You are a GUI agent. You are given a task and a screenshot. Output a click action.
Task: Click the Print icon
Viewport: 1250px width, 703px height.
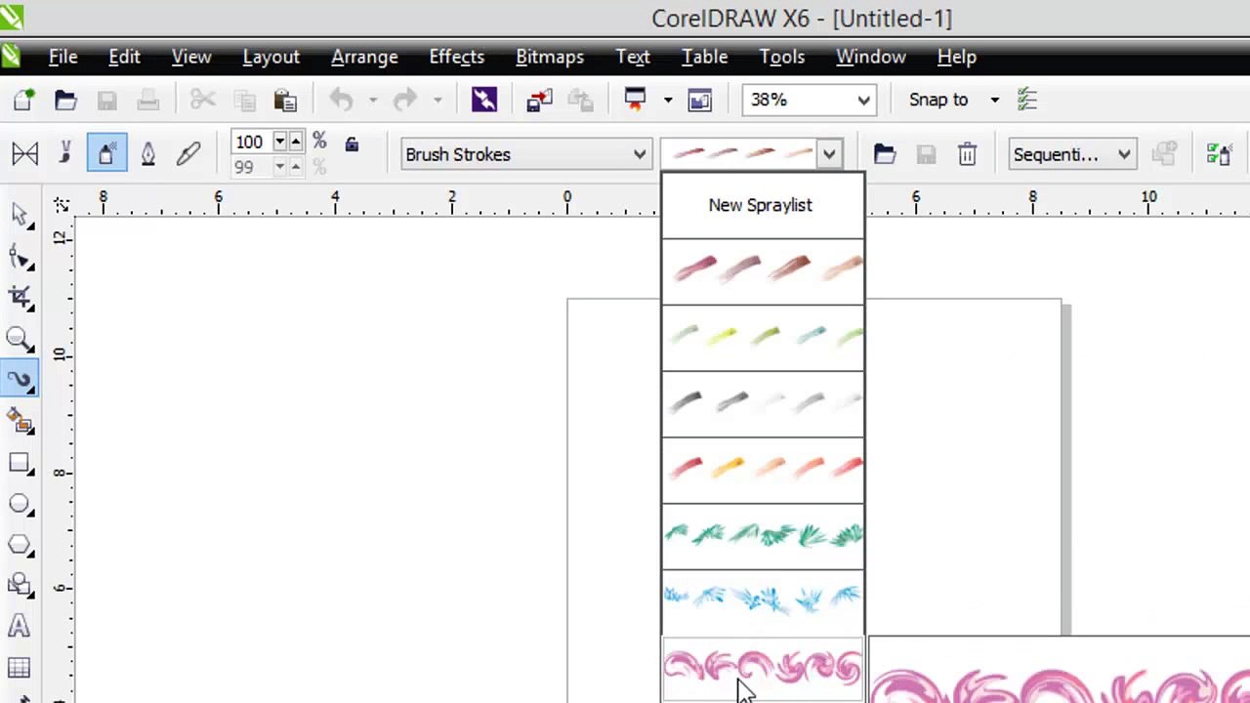coord(148,100)
